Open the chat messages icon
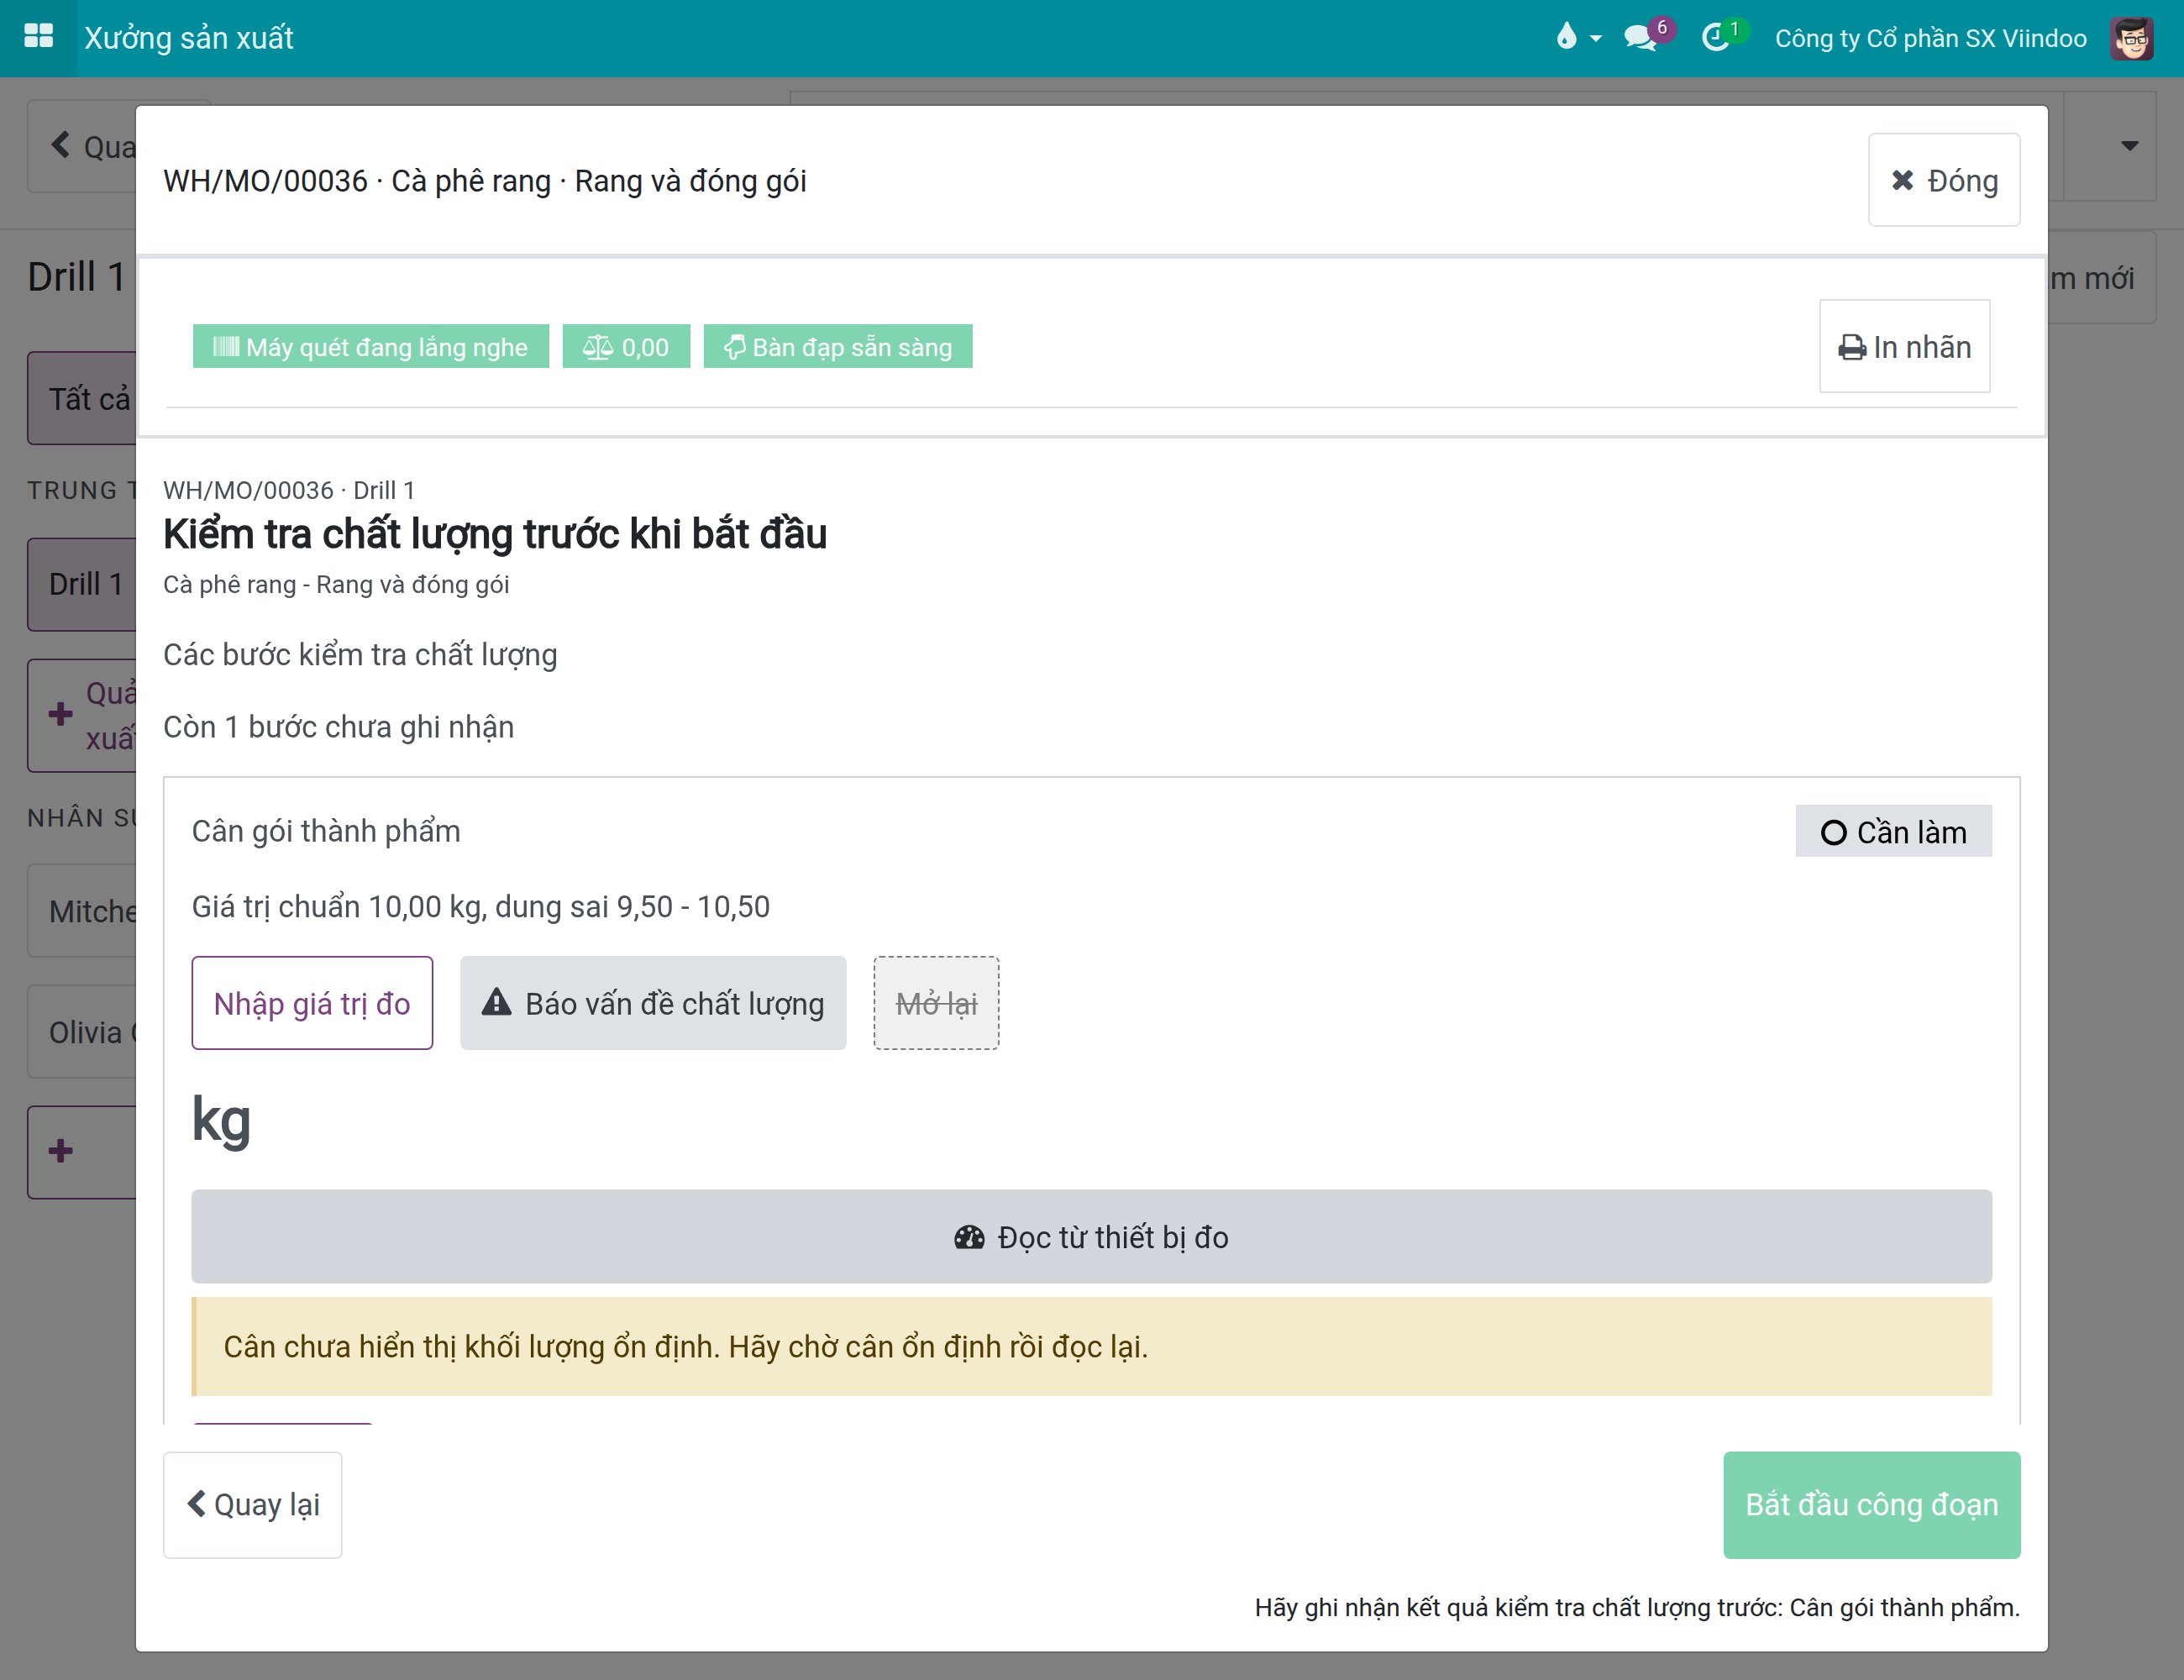This screenshot has height=1680, width=2184. pos(1646,37)
